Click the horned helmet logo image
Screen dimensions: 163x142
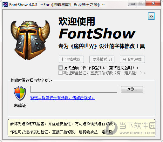point(30,40)
